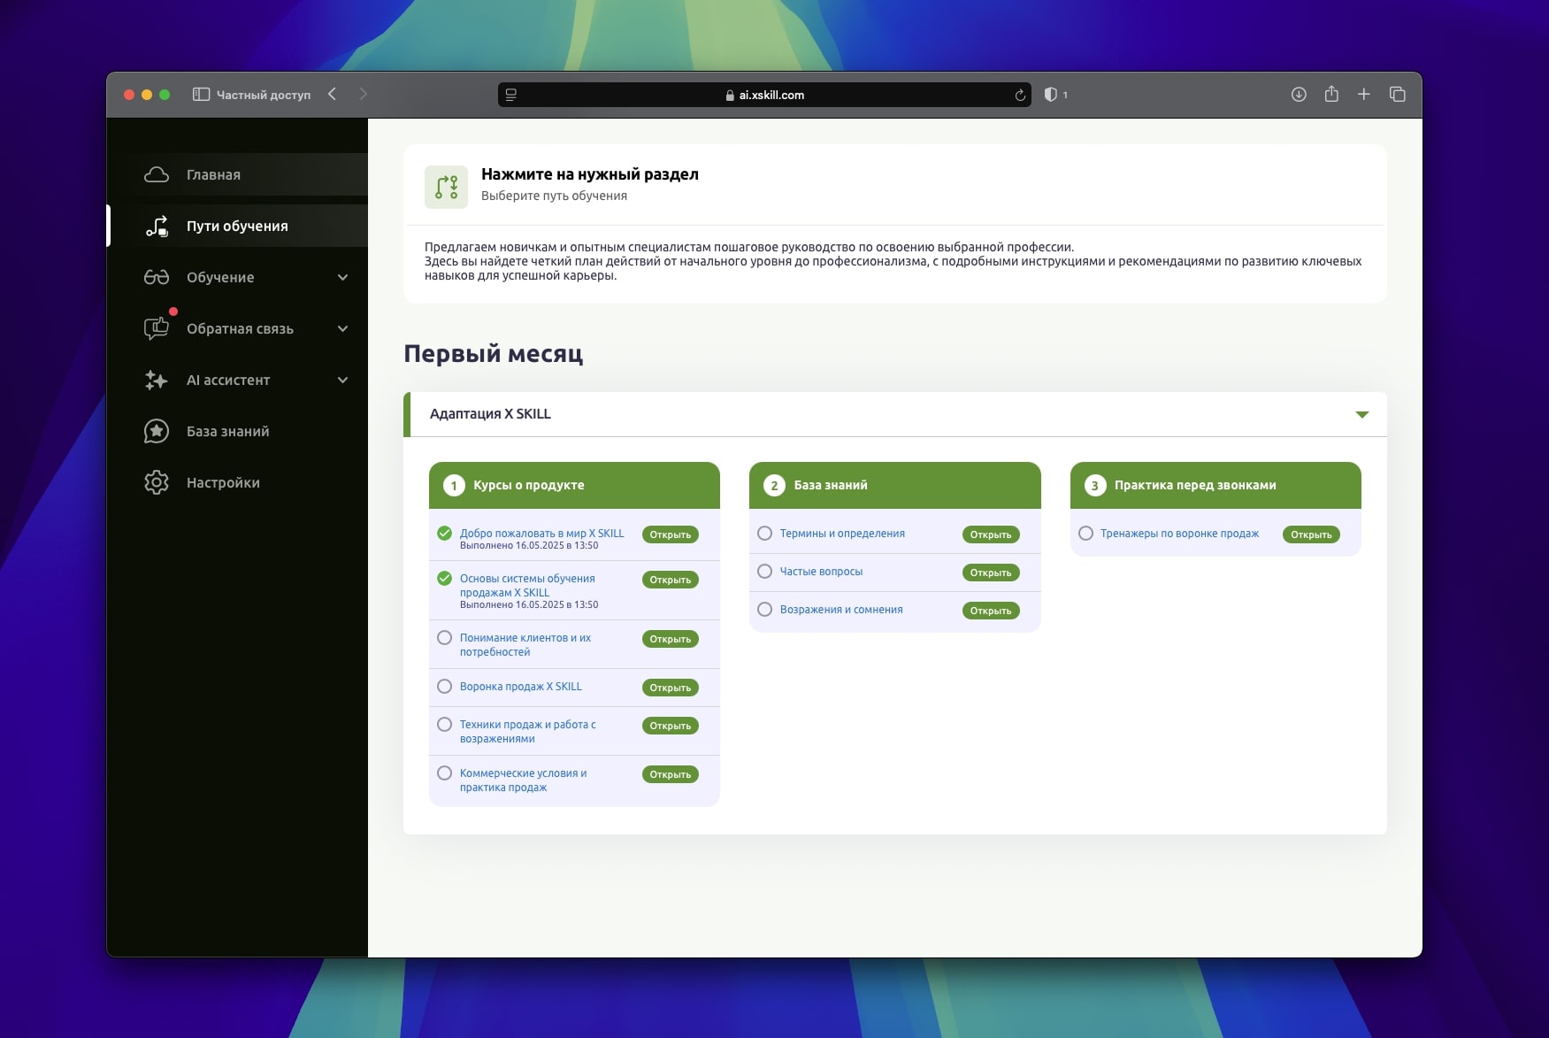Open the Обучение menu item
The width and height of the screenshot is (1549, 1038).
237,277
